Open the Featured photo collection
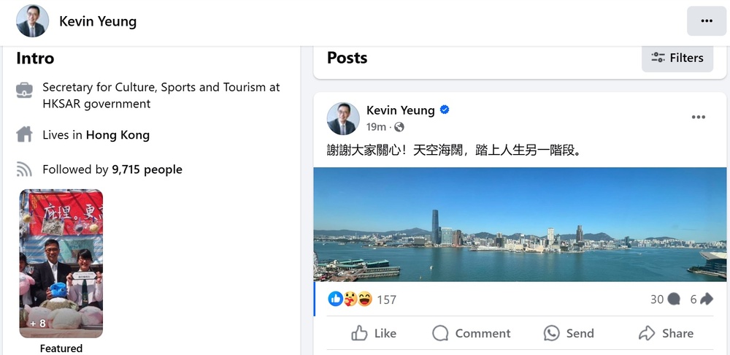 (x=61, y=264)
